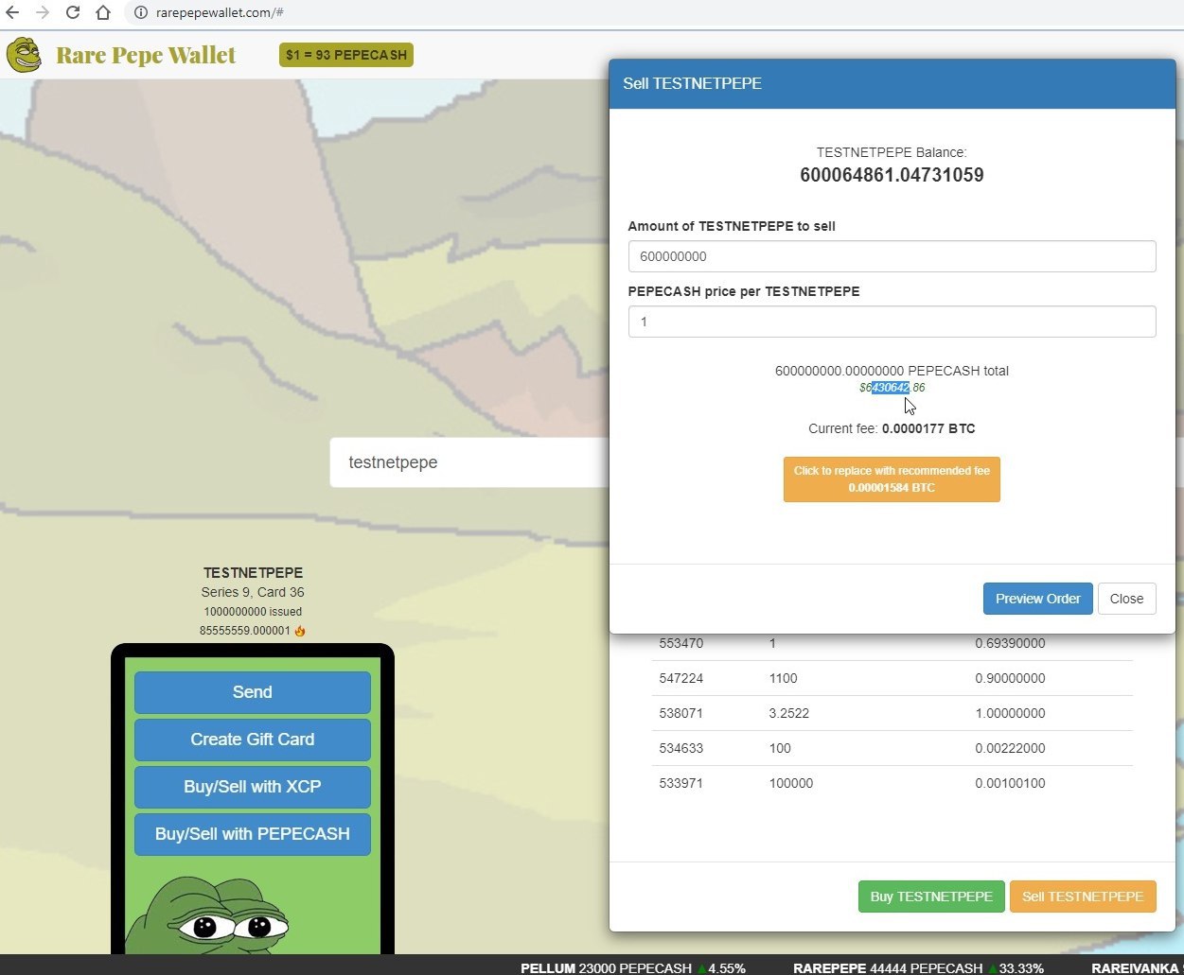Reload the page with refresh icon
1184x975 pixels.
pyautogui.click(x=72, y=13)
